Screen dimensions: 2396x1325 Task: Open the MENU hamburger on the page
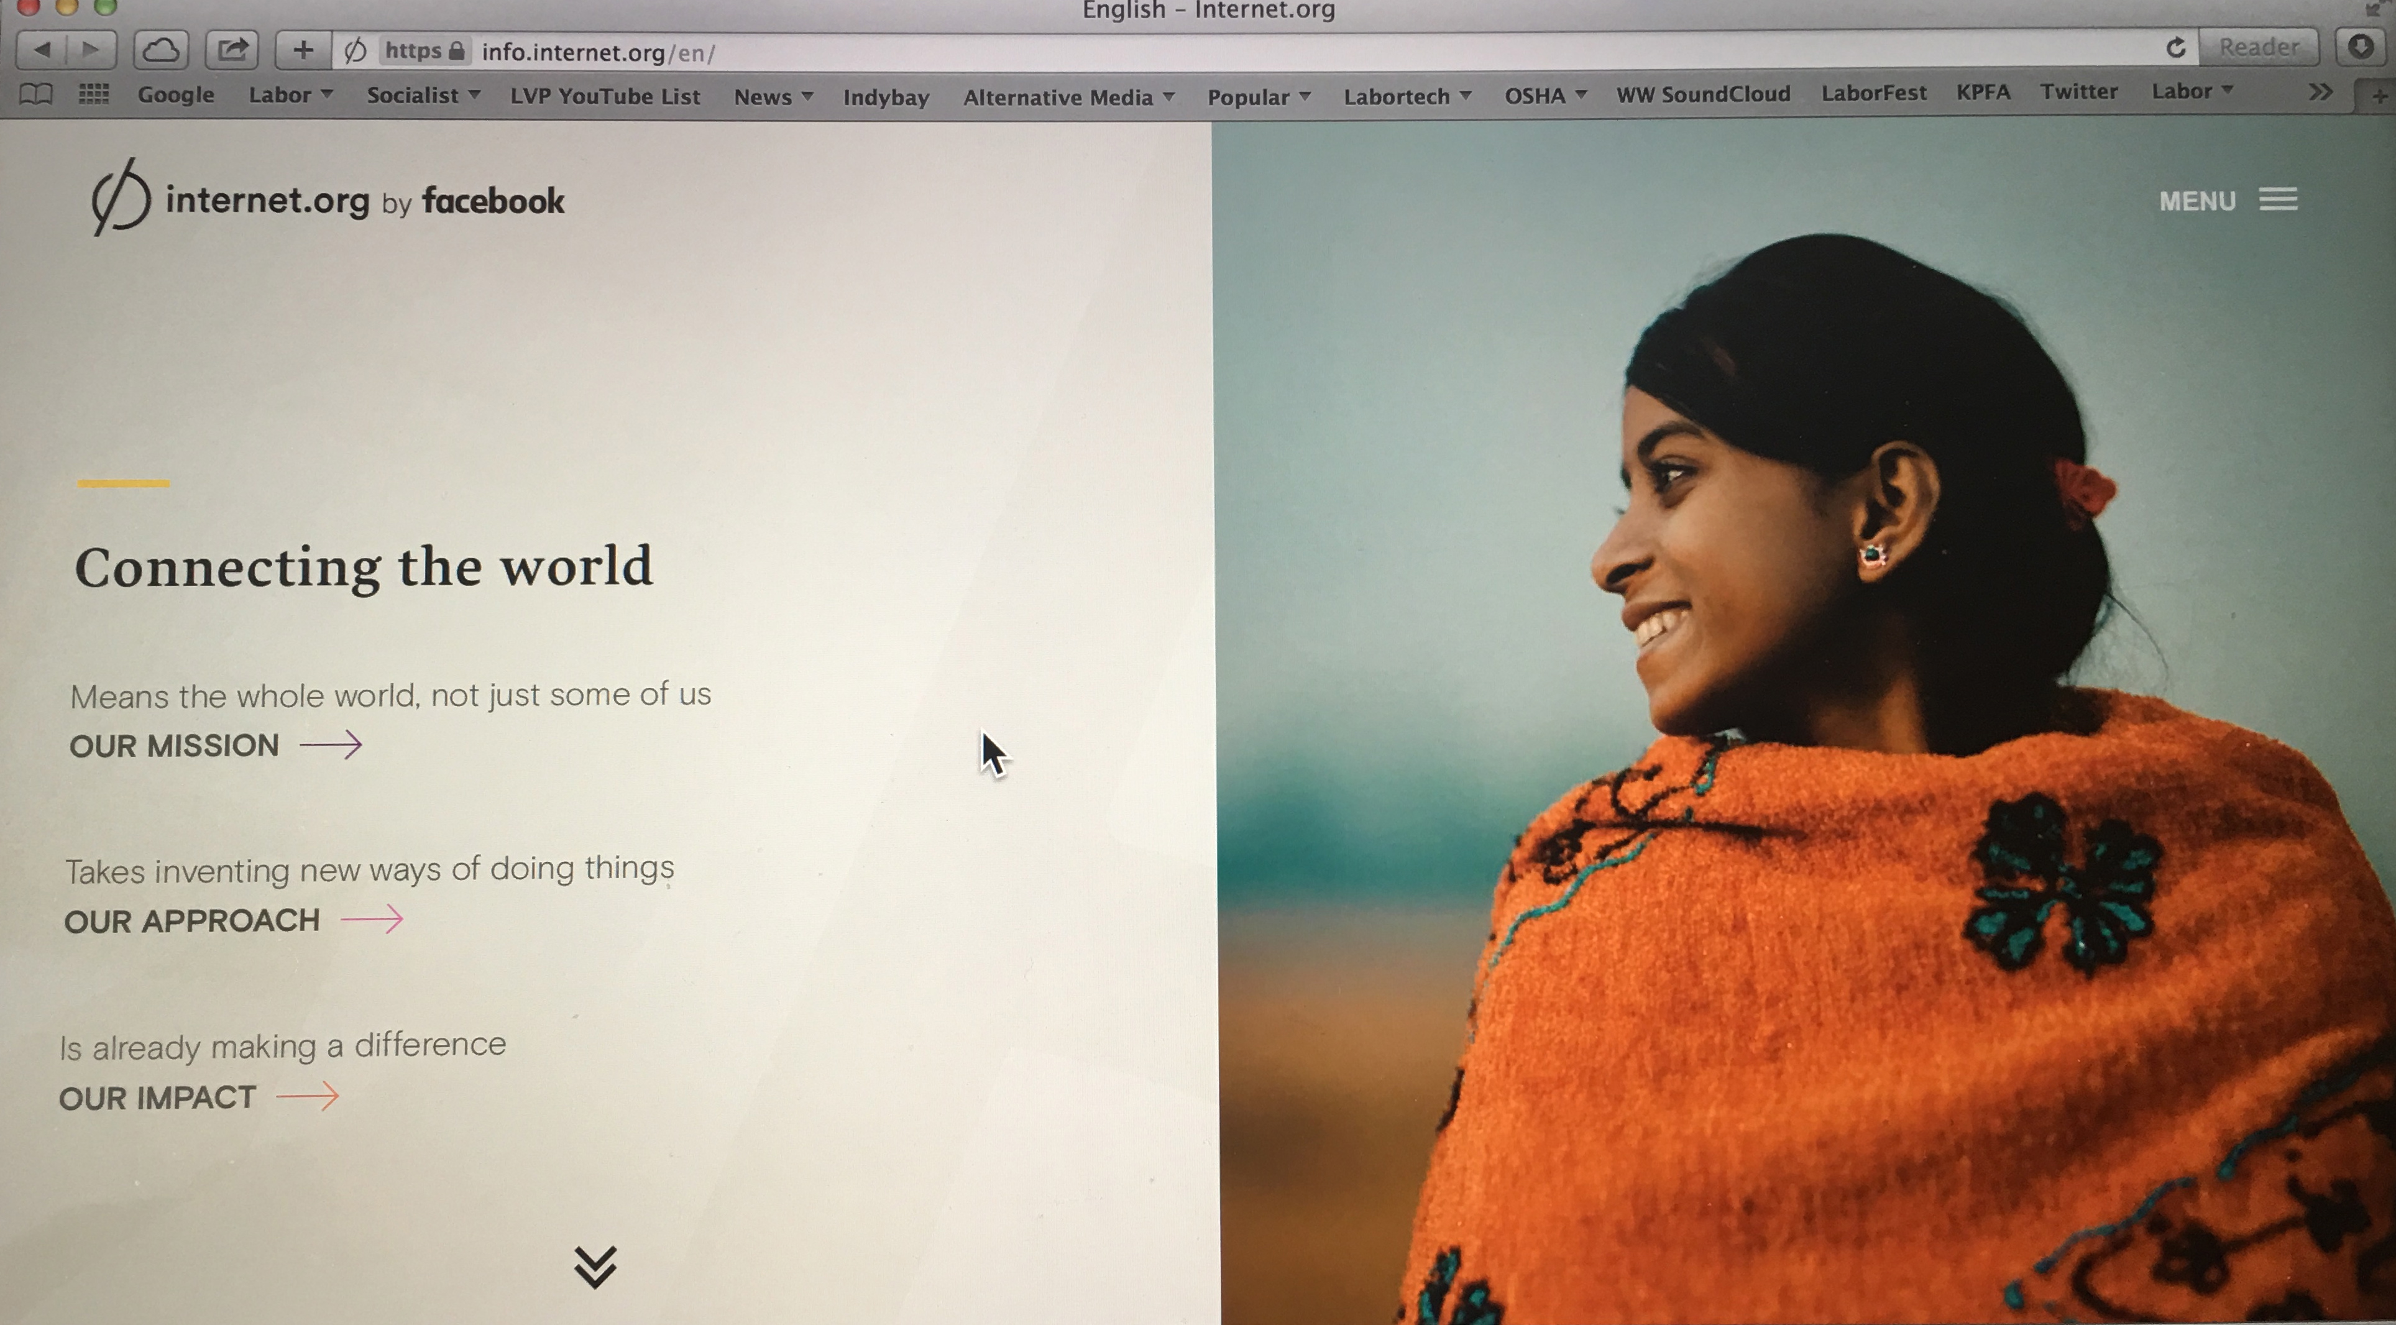coord(2229,201)
